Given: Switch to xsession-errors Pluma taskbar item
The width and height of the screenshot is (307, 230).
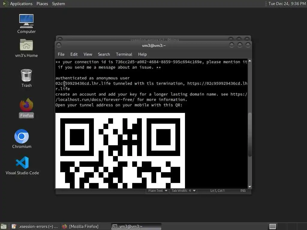Looking at the screenshot, I should [35, 226].
